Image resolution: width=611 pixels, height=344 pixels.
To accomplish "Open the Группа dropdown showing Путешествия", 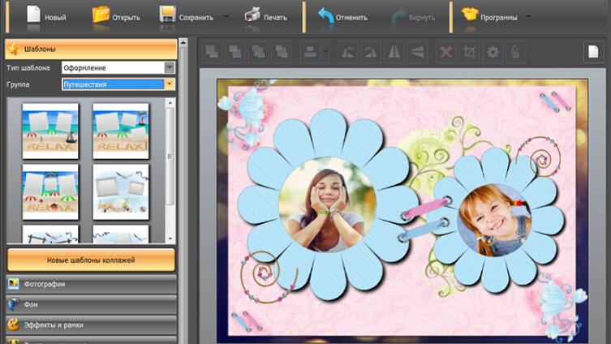I will coord(169,84).
